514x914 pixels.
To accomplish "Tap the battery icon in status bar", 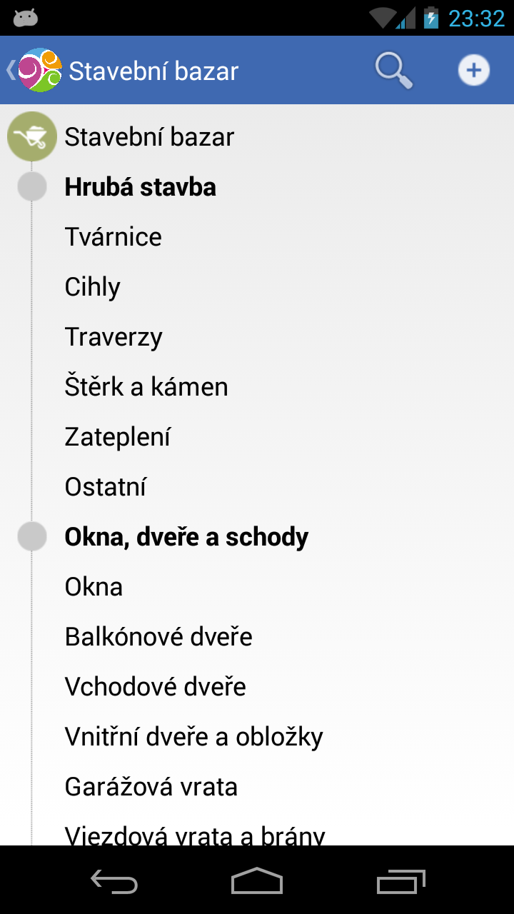I will (430, 18).
